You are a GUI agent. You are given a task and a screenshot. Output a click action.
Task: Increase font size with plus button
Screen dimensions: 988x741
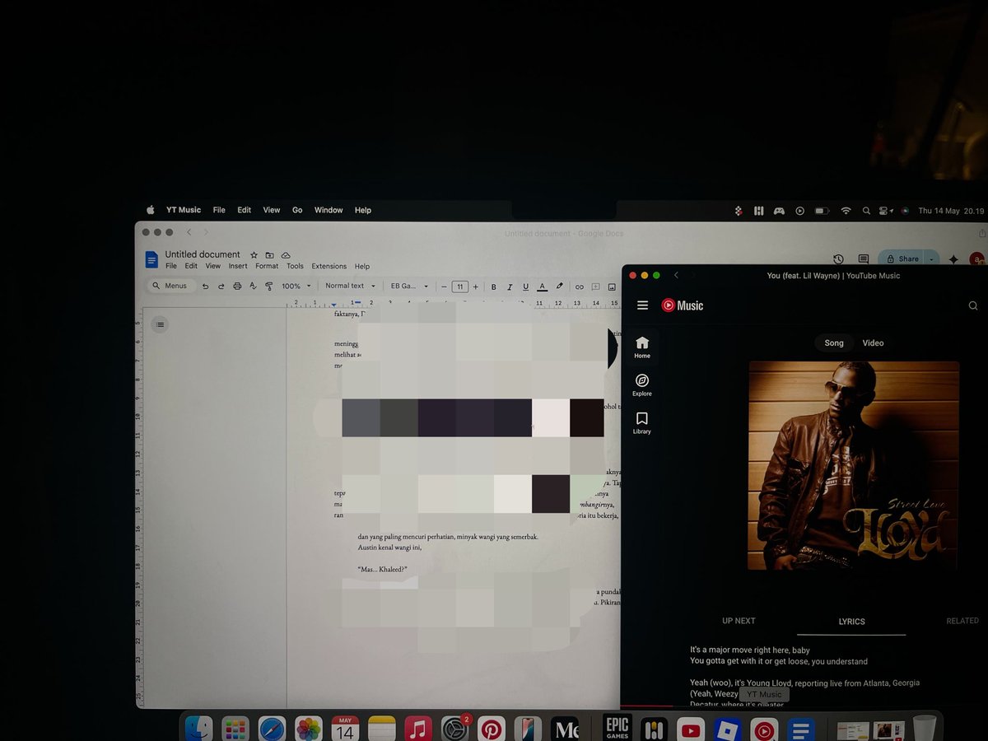click(x=475, y=287)
